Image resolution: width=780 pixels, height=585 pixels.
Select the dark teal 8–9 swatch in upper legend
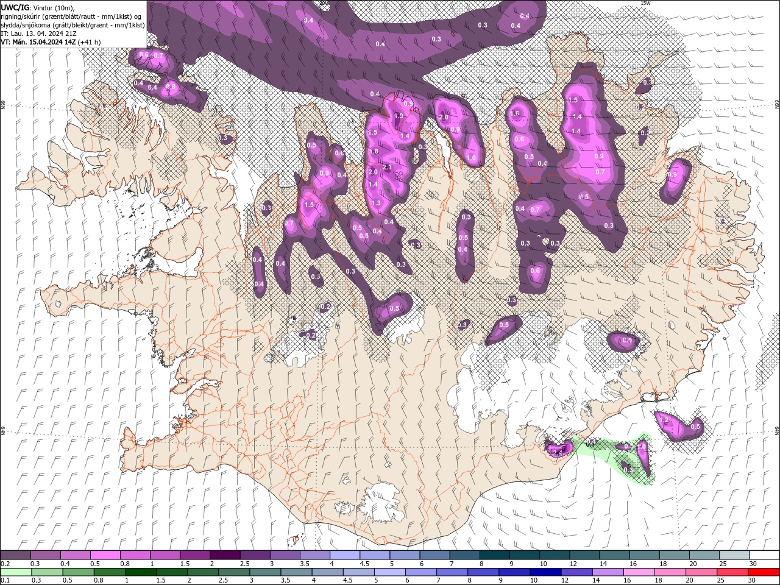pos(494,555)
